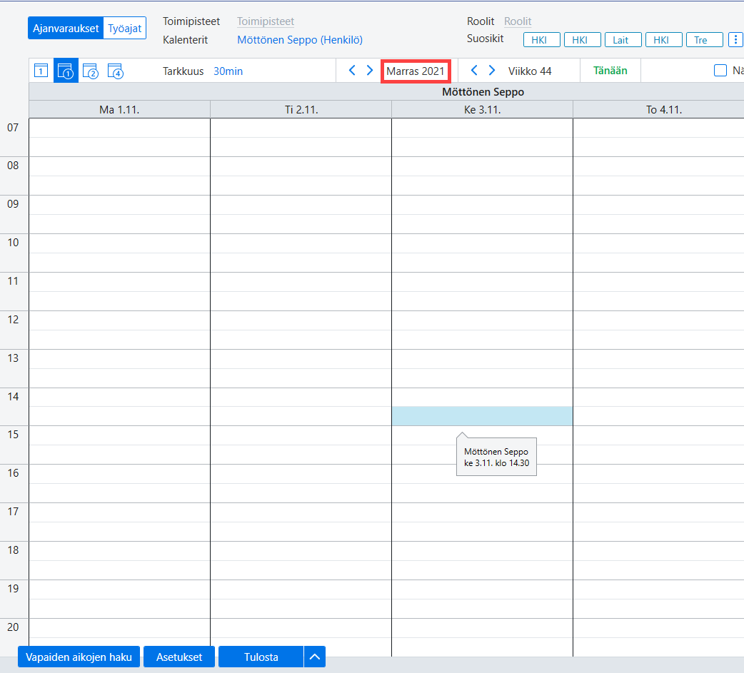Screen dimensions: 744x673
Task: Print calendar with Tulosta button
Action: (x=261, y=657)
